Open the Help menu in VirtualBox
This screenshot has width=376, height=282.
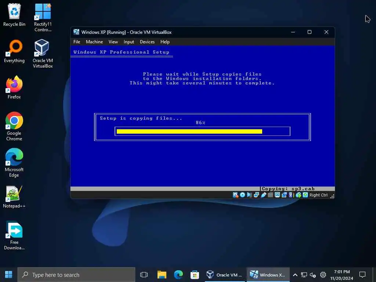(x=165, y=42)
